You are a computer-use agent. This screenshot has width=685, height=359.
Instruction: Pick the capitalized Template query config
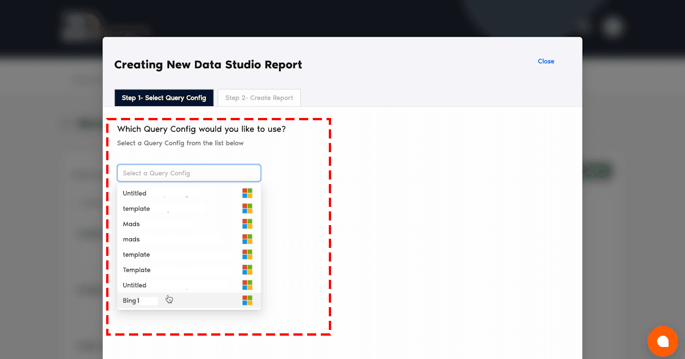136,270
